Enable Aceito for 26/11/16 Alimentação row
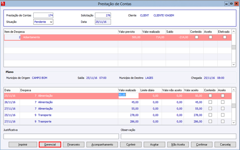The width and height of the screenshot is (240, 150). (223, 102)
